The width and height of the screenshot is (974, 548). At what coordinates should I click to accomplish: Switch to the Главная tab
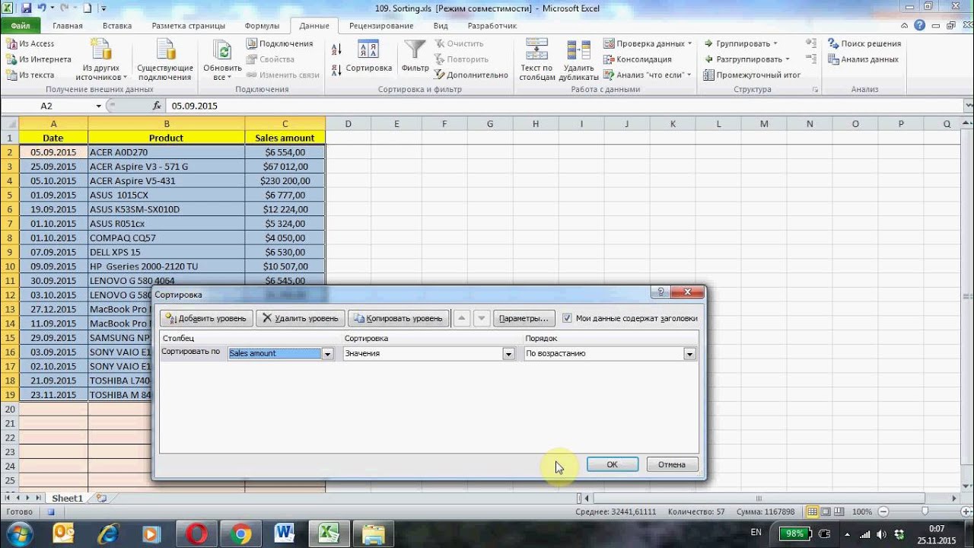point(68,25)
